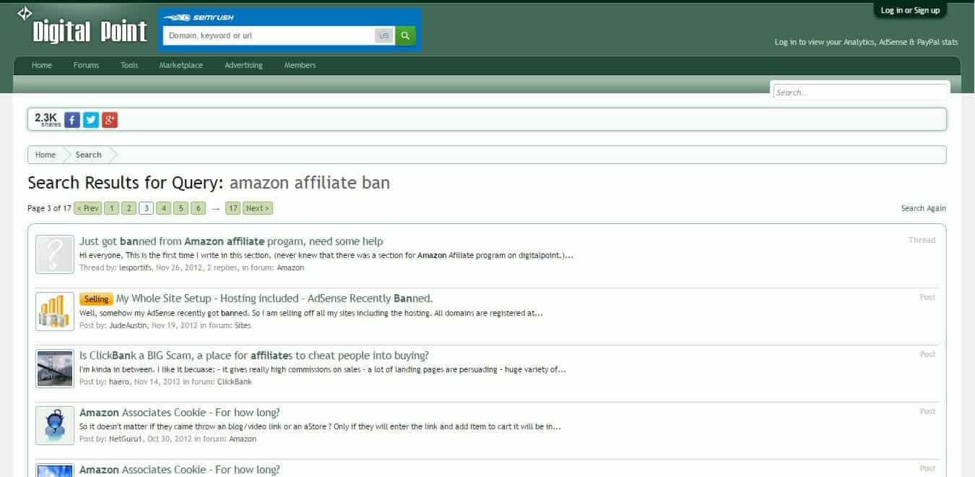This screenshot has width=975, height=477.
Task: Open NetGuru1's avatar image
Action: tap(55, 426)
